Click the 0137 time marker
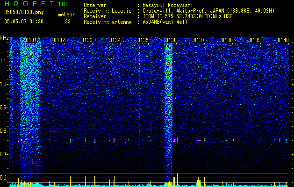This screenshot has width=294, height=187. (x=199, y=40)
